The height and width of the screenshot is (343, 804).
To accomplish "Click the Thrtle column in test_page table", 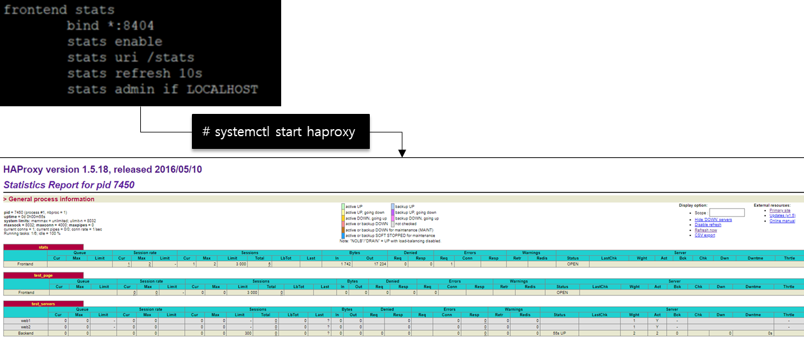I will pos(789,286).
